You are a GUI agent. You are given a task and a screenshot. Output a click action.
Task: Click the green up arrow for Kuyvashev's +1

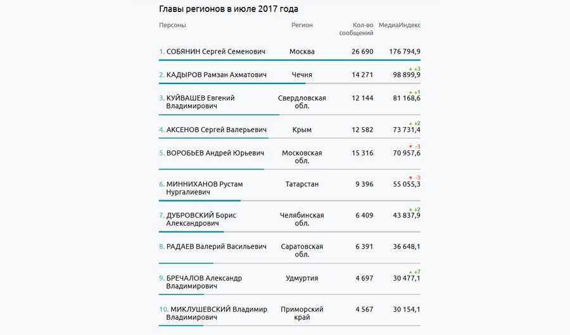point(410,92)
